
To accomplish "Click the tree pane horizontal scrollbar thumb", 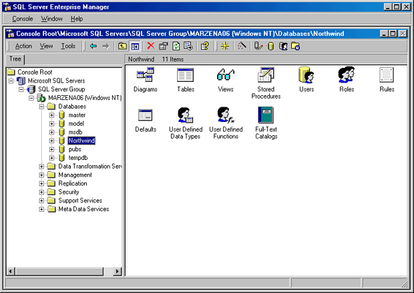I will point(59,271).
